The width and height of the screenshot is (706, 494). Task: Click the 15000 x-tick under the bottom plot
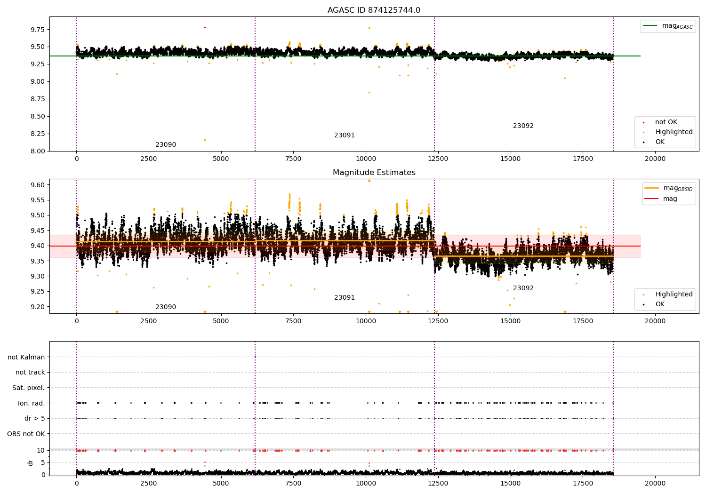click(x=511, y=483)
